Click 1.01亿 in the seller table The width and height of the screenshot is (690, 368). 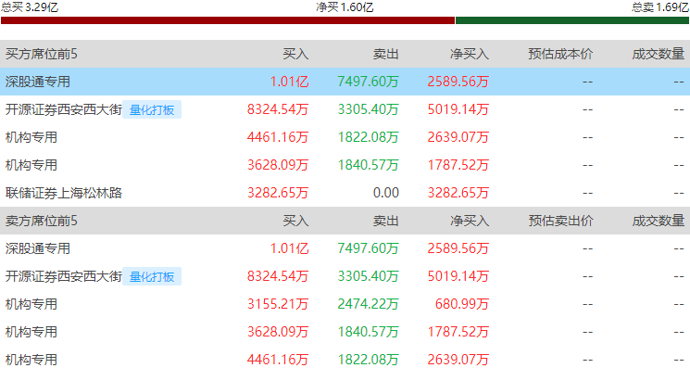pos(289,248)
